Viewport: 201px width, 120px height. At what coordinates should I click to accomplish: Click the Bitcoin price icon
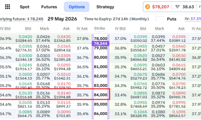pyautogui.click(x=147, y=7)
